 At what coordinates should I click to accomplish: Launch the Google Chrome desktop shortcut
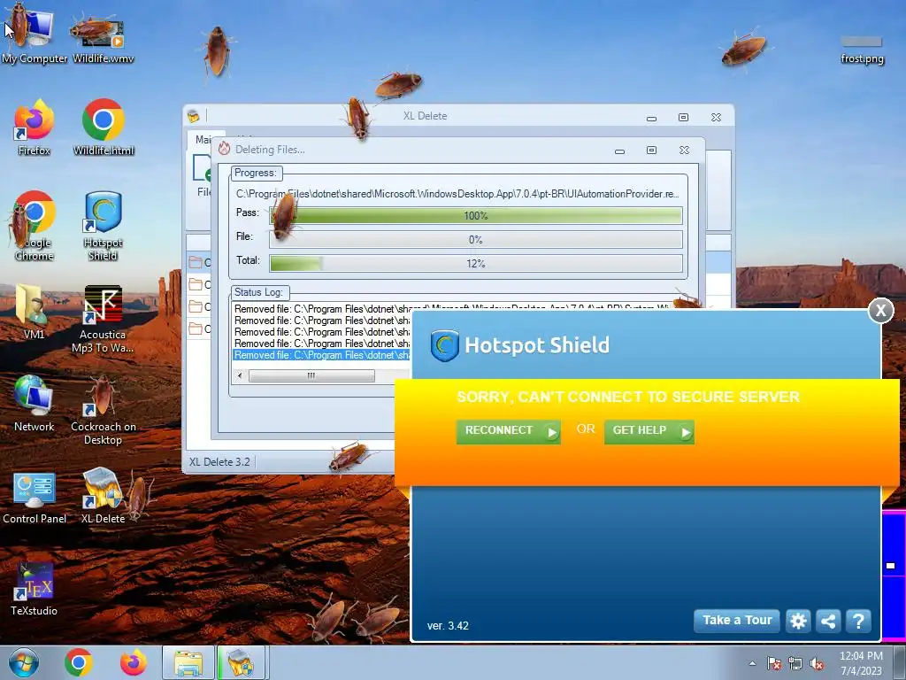tap(35, 224)
